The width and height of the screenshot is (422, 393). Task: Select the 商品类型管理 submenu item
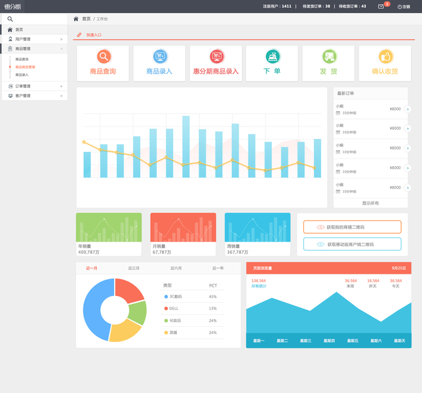click(25, 67)
